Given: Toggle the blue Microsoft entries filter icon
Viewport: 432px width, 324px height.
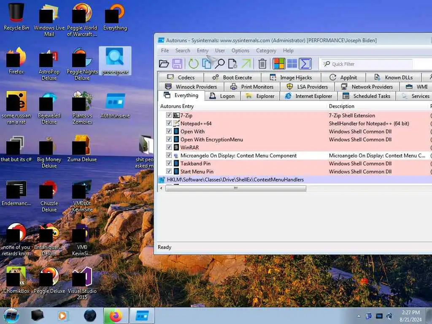Looking at the screenshot, I should 292,64.
